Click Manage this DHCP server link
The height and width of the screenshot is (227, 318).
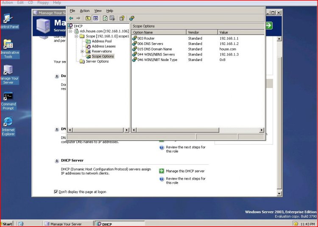(x=185, y=171)
